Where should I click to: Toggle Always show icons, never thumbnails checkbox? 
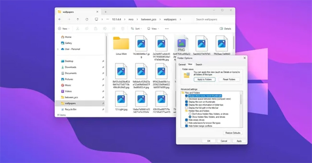tap(186, 96)
